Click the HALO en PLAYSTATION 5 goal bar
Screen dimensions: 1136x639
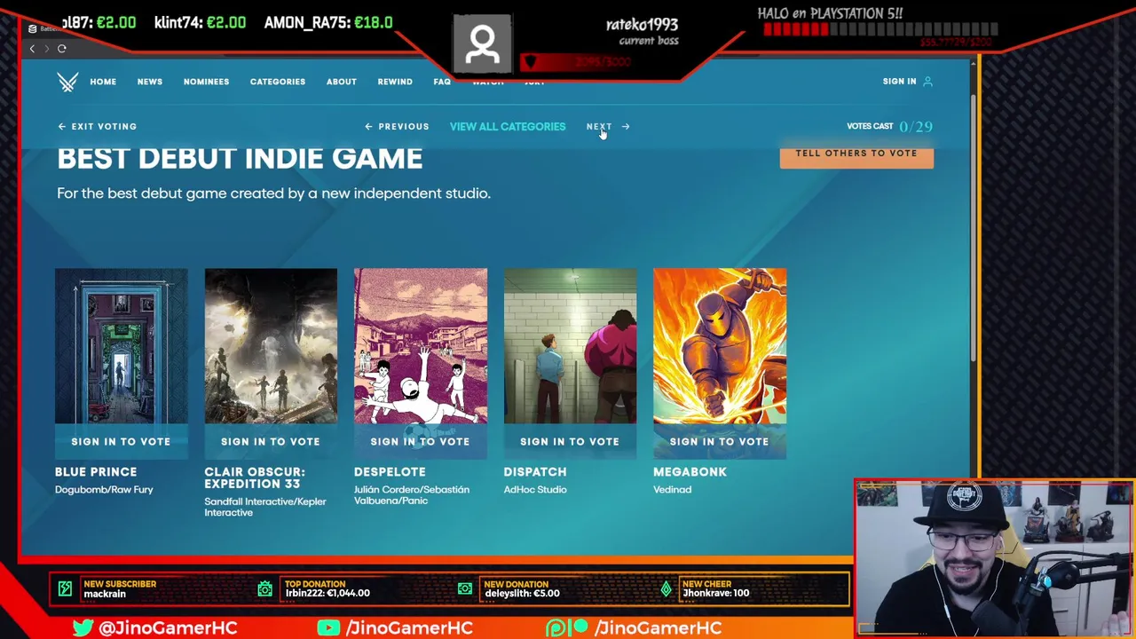coord(880,30)
